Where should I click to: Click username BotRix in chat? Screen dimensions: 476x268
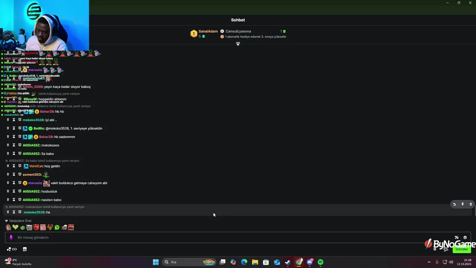(x=39, y=128)
